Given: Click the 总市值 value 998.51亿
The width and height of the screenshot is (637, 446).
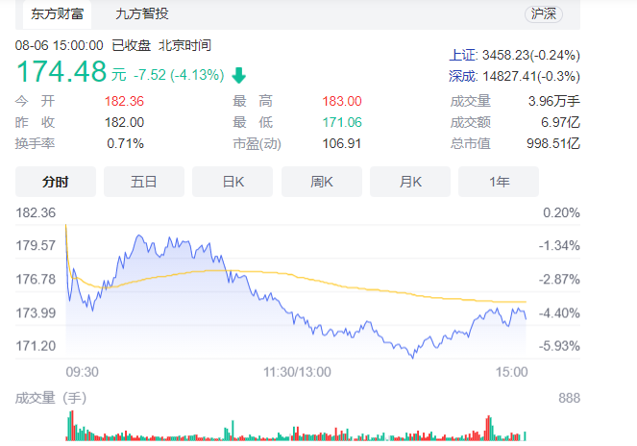Looking at the screenshot, I should (559, 143).
